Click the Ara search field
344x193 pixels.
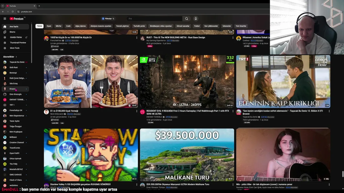tap(155, 18)
